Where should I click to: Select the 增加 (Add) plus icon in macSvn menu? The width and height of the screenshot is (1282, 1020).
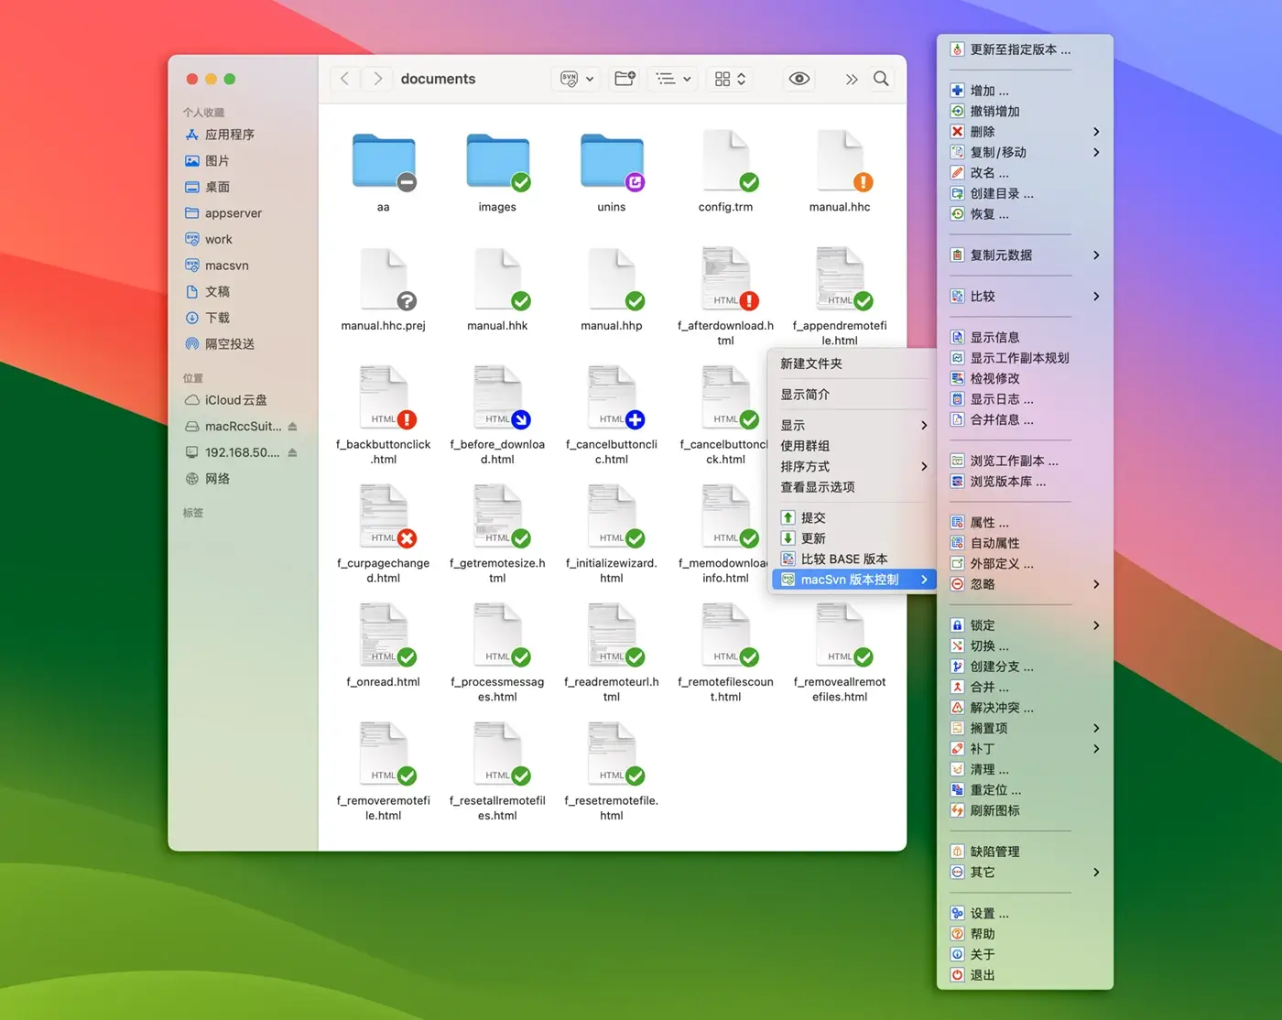pyautogui.click(x=959, y=90)
